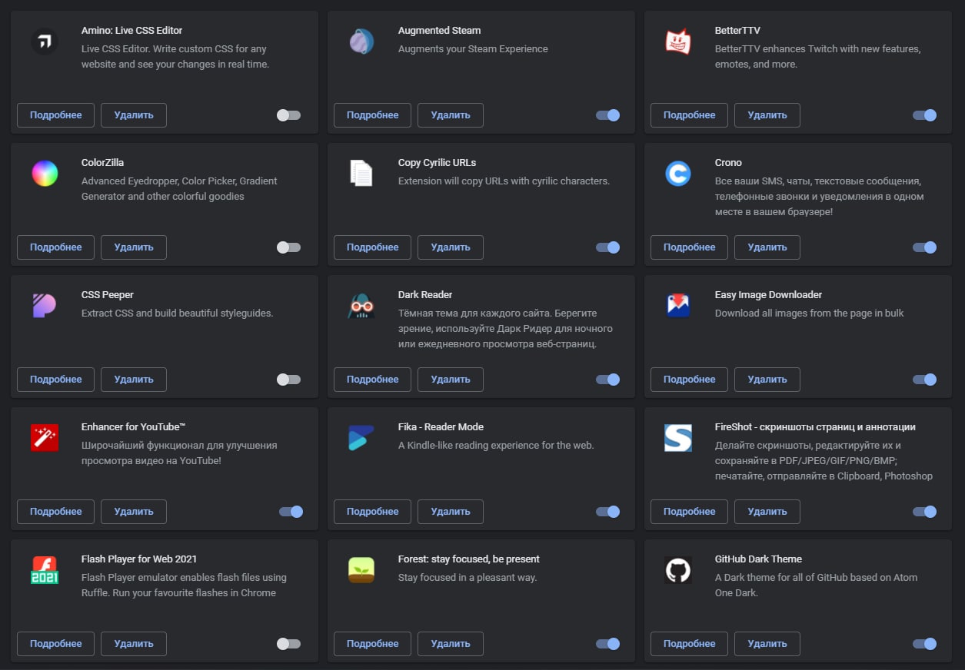Click the CSS Peeper icon
The height and width of the screenshot is (670, 965).
coord(45,306)
